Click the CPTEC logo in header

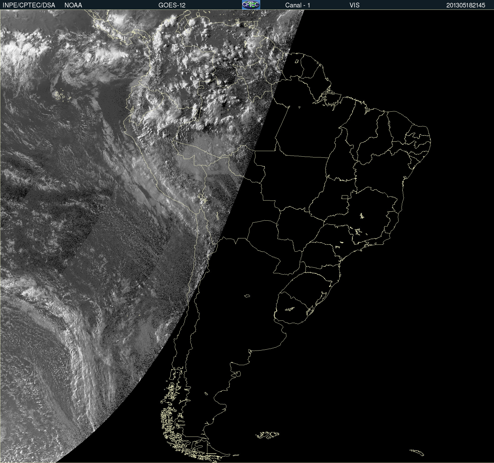[251, 5]
